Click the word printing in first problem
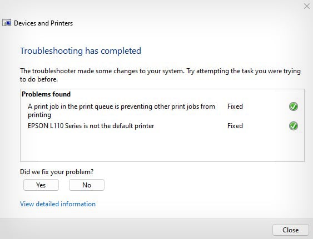313x239 pixels. pos(39,115)
